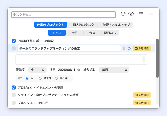167x116 pixels.
Task: Click the クライアント向けプレゼンテーションの準備 task text
Action: tap(48, 95)
